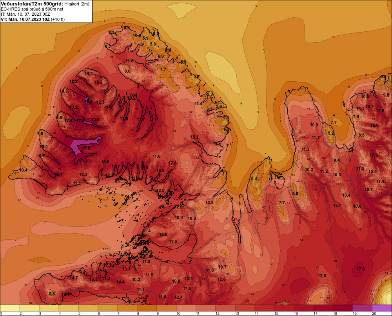
Task: Select the 17.0 temperature label
Action: pyautogui.click(x=108, y=108)
